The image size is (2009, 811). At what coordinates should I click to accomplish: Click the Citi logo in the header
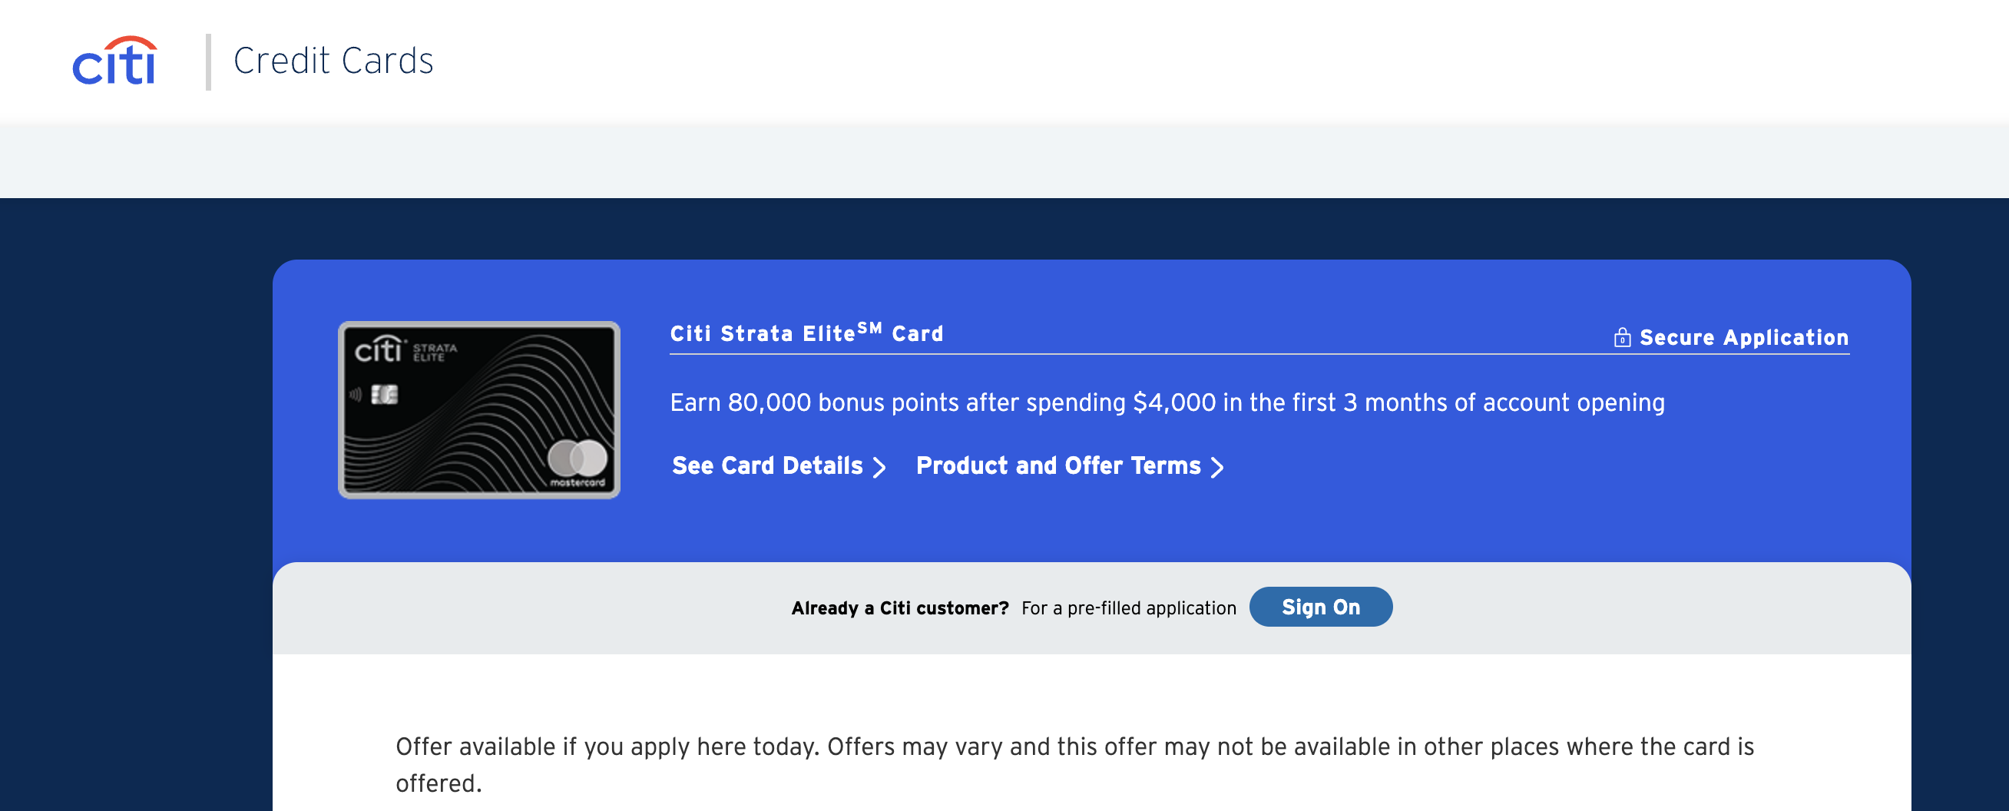click(114, 61)
